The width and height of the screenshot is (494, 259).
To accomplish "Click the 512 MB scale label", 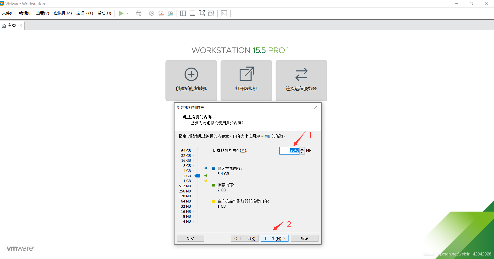I will (x=185, y=186).
